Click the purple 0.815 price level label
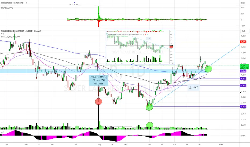The width and height of the screenshot is (250, 147). [243, 107]
